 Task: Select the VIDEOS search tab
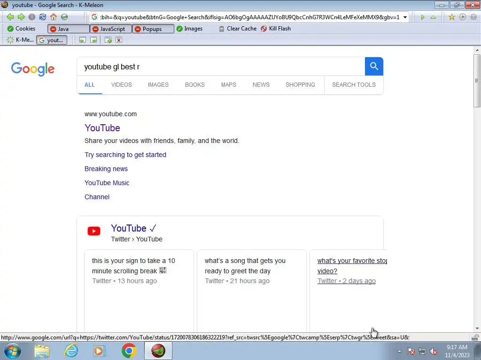point(122,85)
